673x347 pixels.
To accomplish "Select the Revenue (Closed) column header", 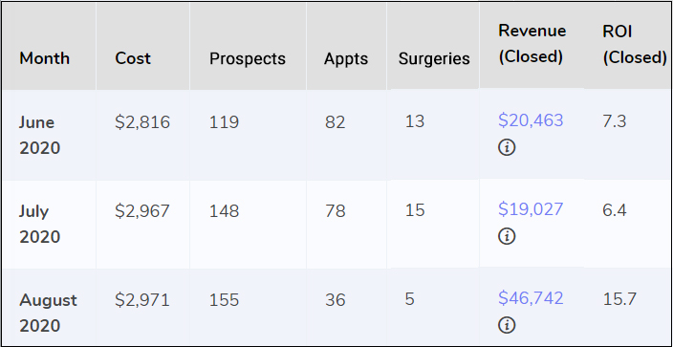I will coord(532,44).
